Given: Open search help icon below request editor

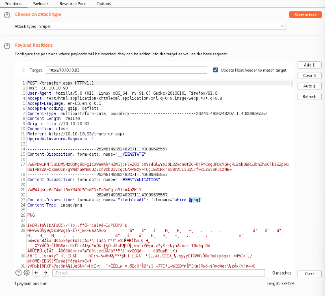Looking at the screenshot, I should click(x=18, y=273).
